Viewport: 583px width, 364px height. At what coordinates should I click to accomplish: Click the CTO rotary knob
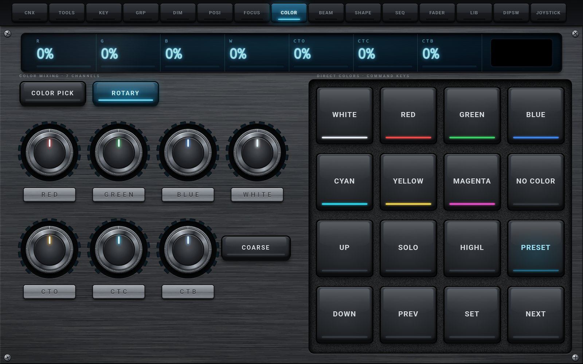(50, 249)
